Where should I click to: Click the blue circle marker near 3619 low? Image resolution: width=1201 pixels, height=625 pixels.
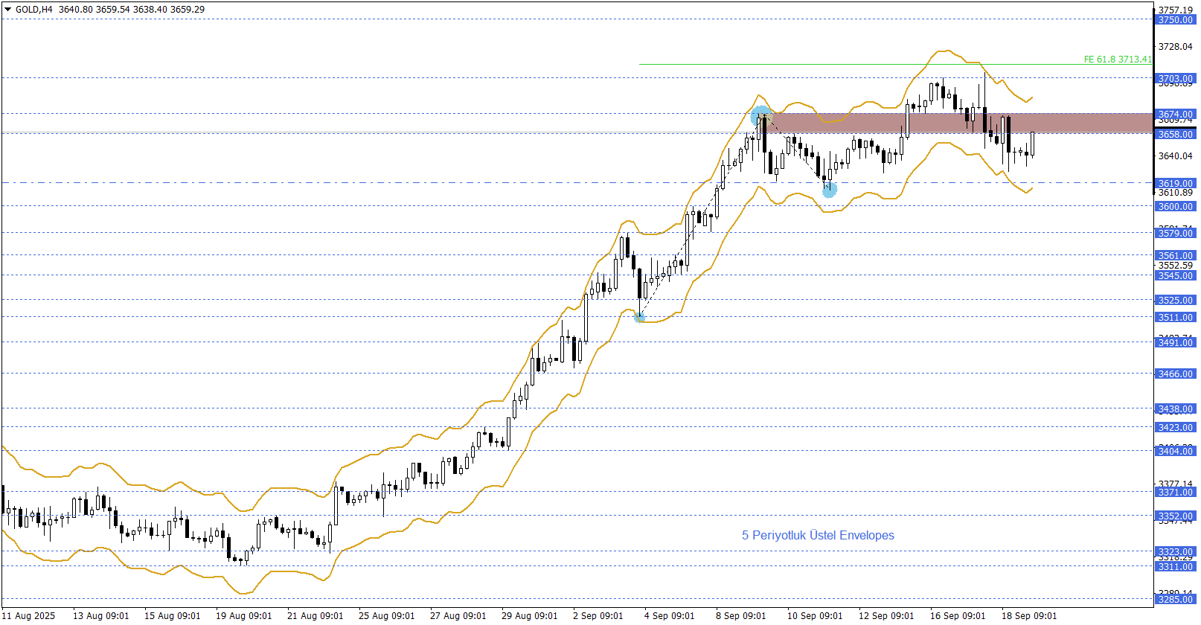(x=830, y=190)
